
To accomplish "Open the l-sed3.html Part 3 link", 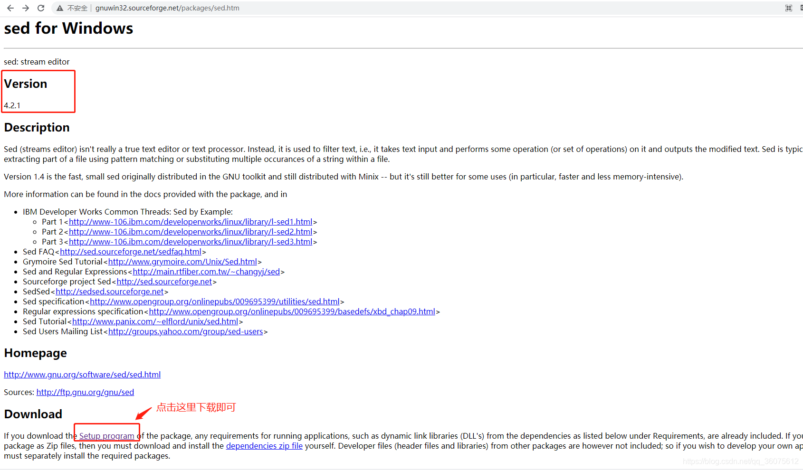I will (x=191, y=242).
